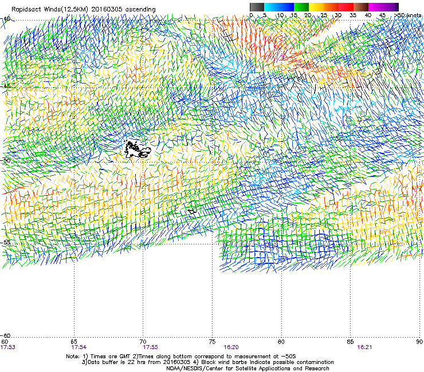Click the NOAA/NESDIS credit line
The width and height of the screenshot is (424, 372).
click(x=248, y=369)
